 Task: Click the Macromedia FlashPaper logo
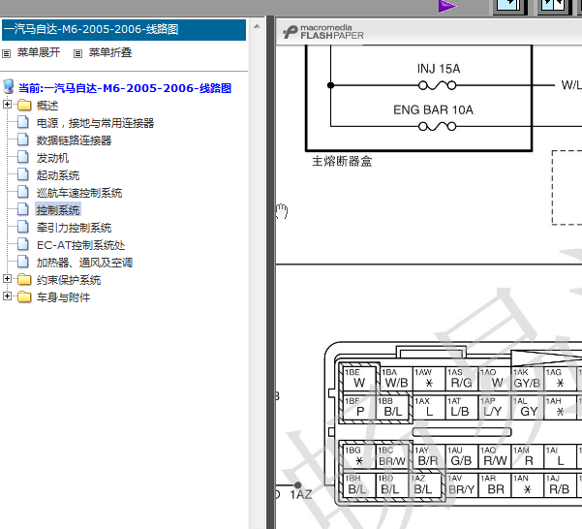[x=323, y=32]
